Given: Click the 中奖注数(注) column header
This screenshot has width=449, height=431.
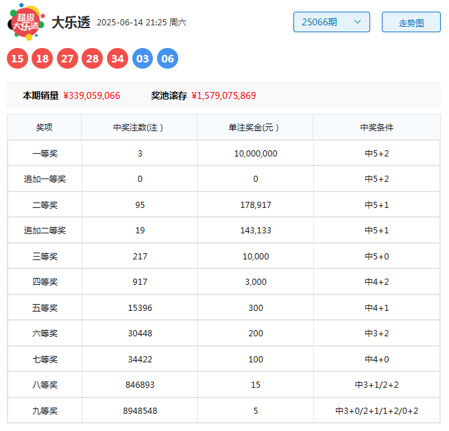Looking at the screenshot, I should coord(138,128).
